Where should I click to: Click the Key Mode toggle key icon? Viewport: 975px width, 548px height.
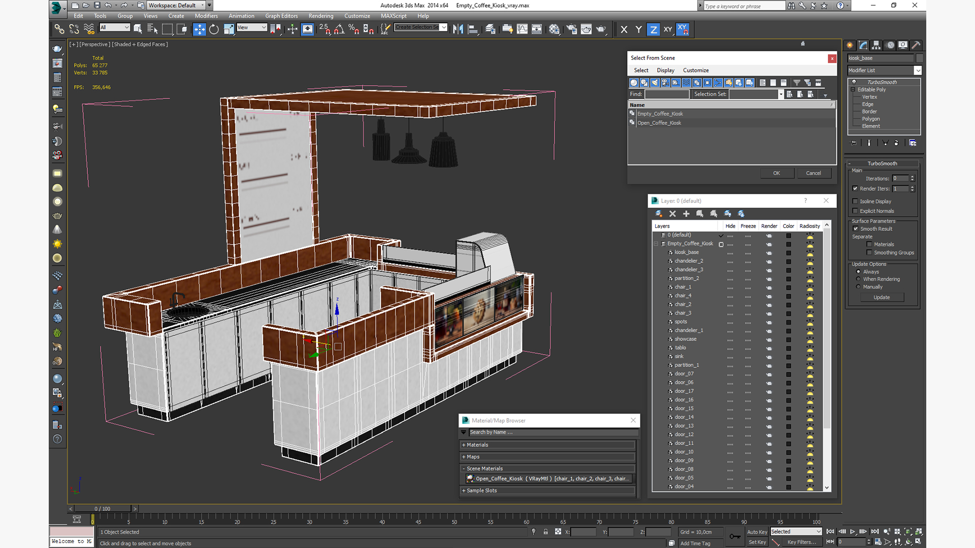coord(735,536)
